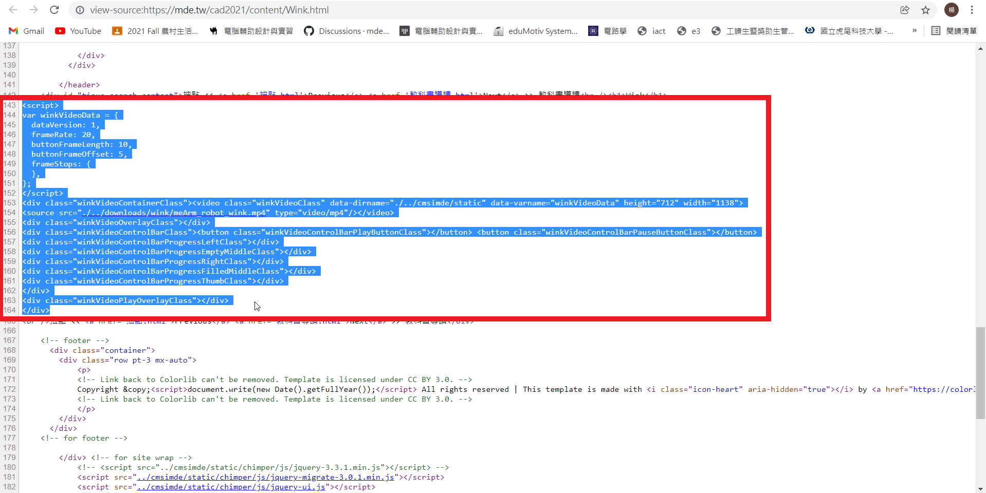Click the vertical scrollbar thumb
Image resolution: width=986 pixels, height=493 pixels.
coord(980,373)
